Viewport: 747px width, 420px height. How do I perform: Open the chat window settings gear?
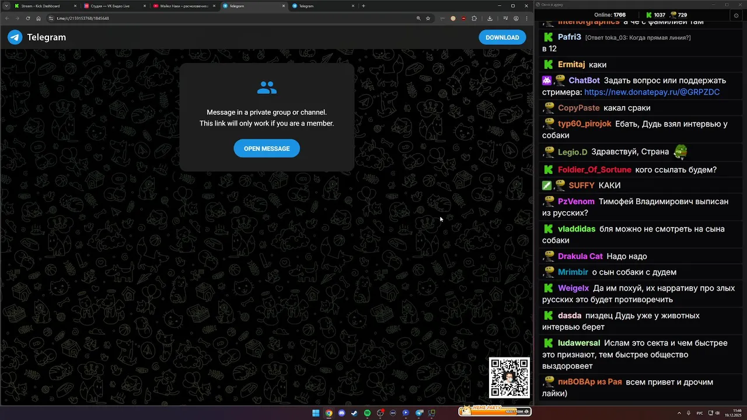pyautogui.click(x=736, y=15)
